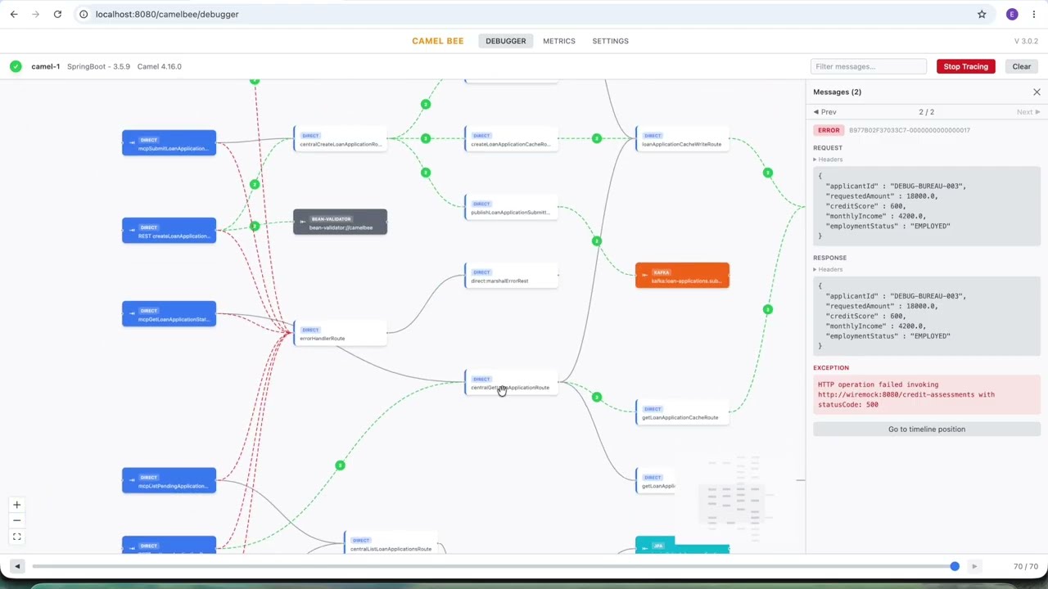Click the RESPONSE section heading
The image size is (1048, 589).
point(829,258)
